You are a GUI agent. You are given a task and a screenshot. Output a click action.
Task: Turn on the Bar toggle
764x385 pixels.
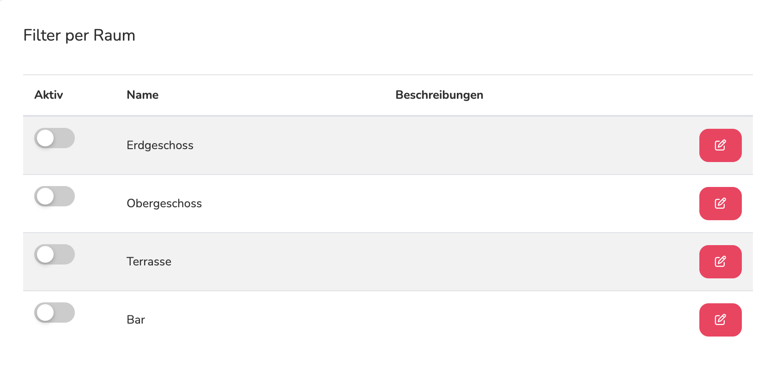coord(55,313)
